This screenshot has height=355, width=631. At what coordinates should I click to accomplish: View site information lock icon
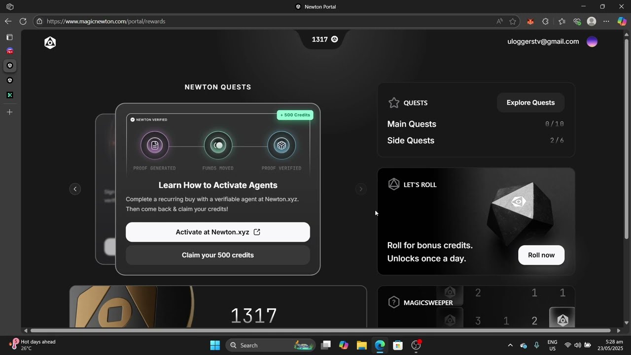(x=39, y=21)
